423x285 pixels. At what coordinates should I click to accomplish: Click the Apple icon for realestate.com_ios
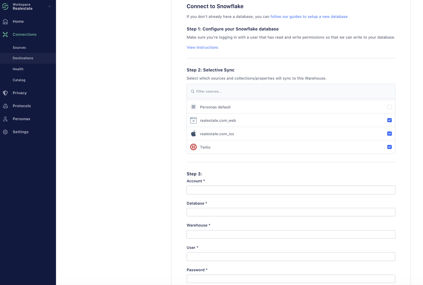pyautogui.click(x=194, y=134)
